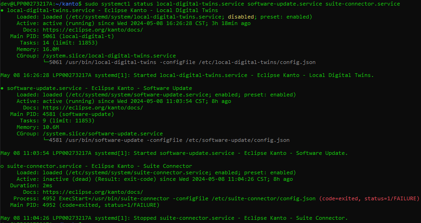421x223 pixels.
Task: Click 'inactive (dead)' status text
Action: click(x=67, y=179)
